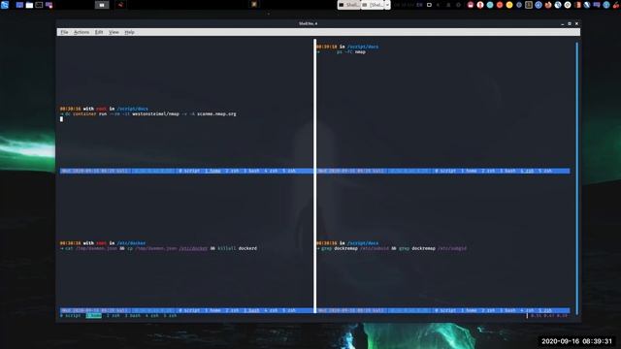
Task: Maximize the Shell terminal window
Action: (x=570, y=23)
